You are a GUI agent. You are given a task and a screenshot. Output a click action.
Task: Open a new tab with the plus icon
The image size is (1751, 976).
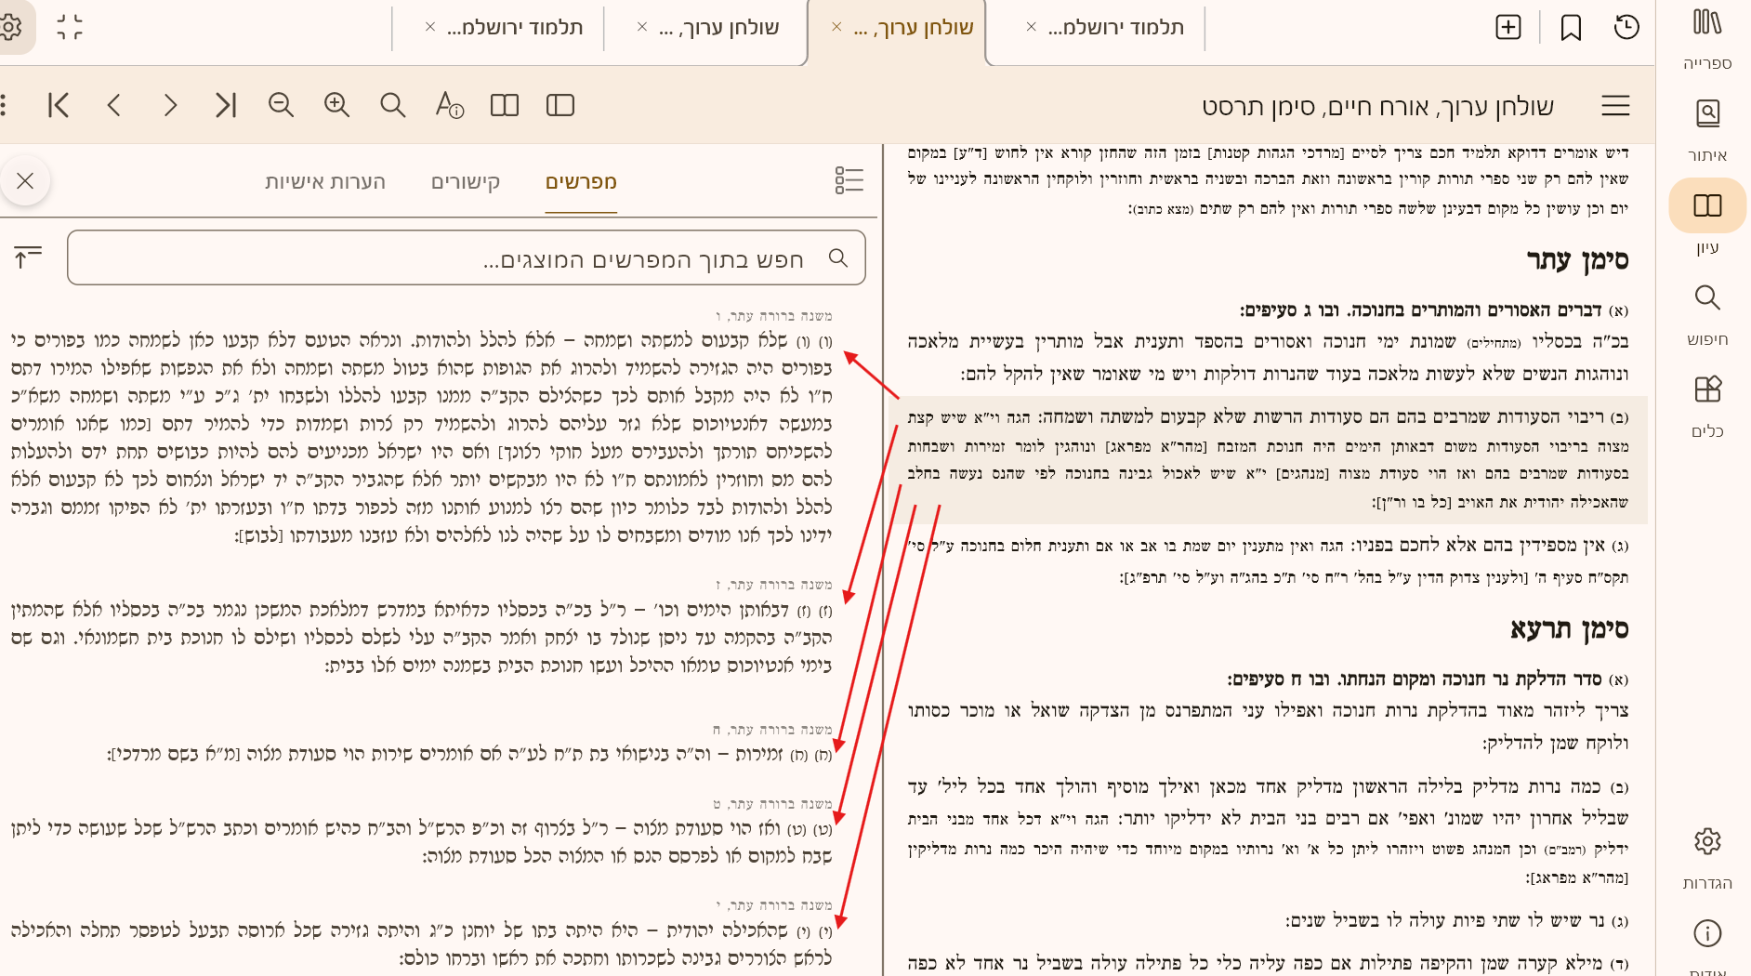click(x=1507, y=28)
